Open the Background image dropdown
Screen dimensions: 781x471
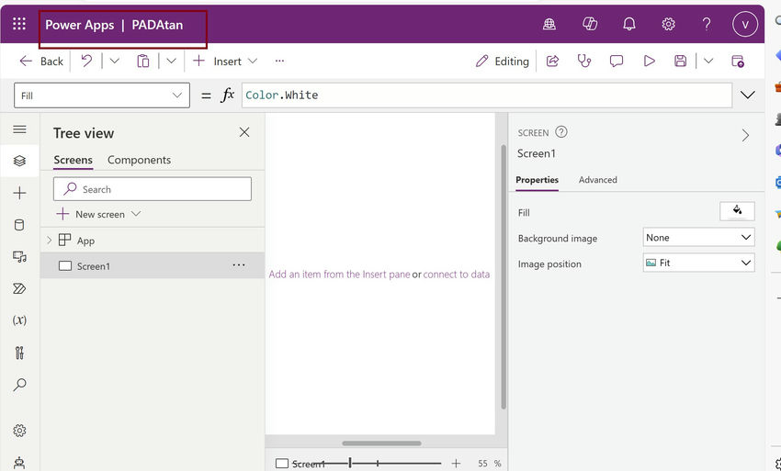(x=698, y=238)
